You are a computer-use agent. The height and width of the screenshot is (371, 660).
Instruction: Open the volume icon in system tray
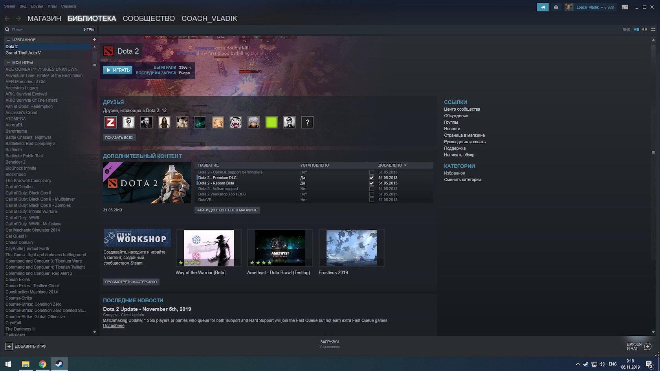pos(602,364)
